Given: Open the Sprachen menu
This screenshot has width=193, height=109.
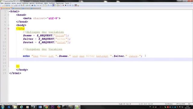Looking at the screenshot, I should point(32,3).
